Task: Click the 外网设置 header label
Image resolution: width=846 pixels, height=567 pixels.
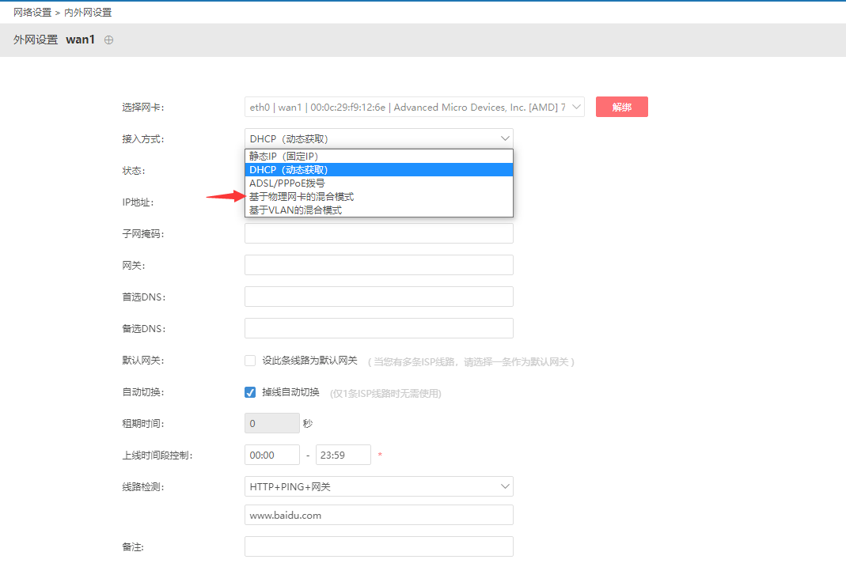Action: tap(36, 40)
